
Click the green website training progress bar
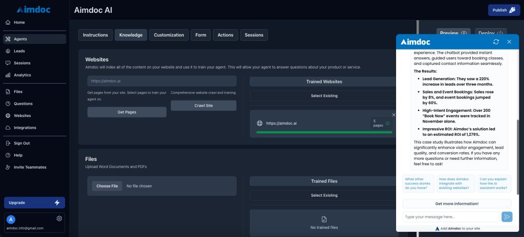[324, 133]
